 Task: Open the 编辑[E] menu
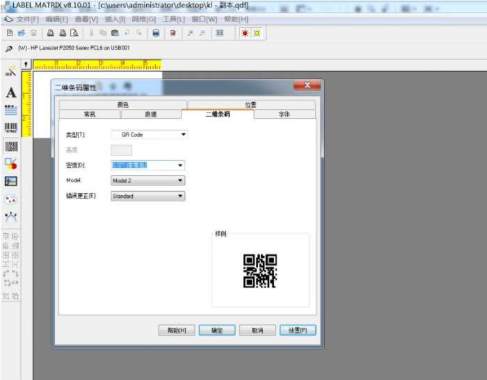[x=56, y=19]
